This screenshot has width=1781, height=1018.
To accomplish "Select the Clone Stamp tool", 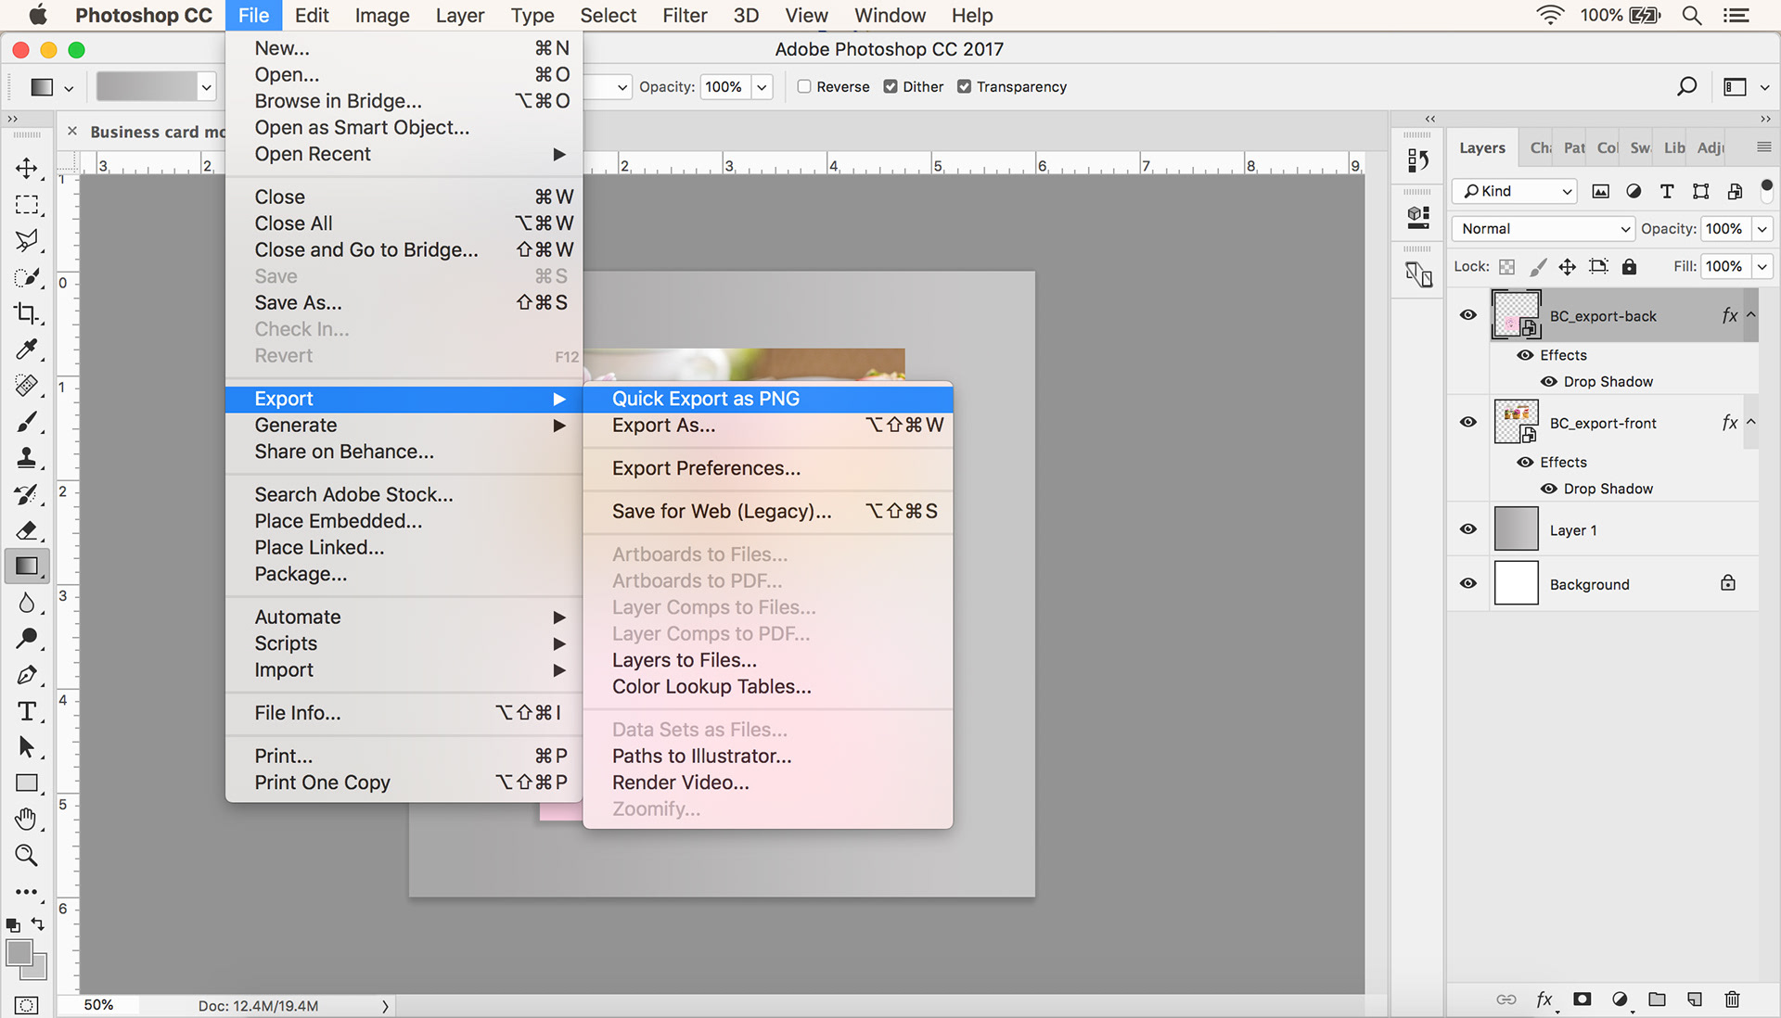I will point(27,457).
